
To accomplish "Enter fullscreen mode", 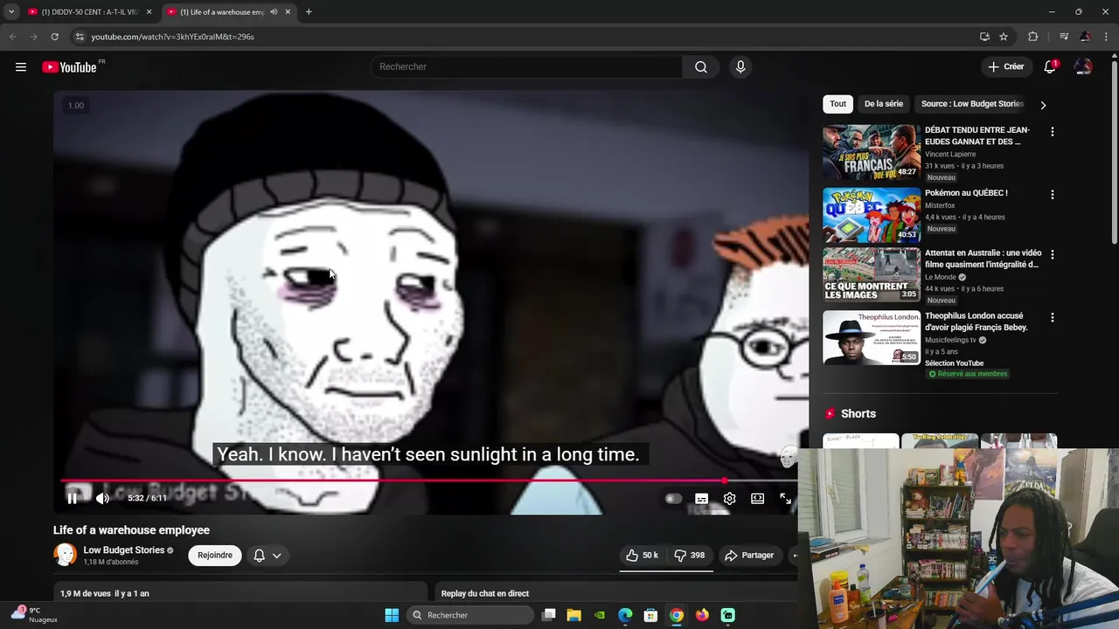I will (x=785, y=498).
